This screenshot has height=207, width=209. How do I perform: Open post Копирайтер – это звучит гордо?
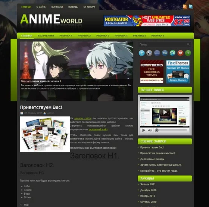click(159, 171)
